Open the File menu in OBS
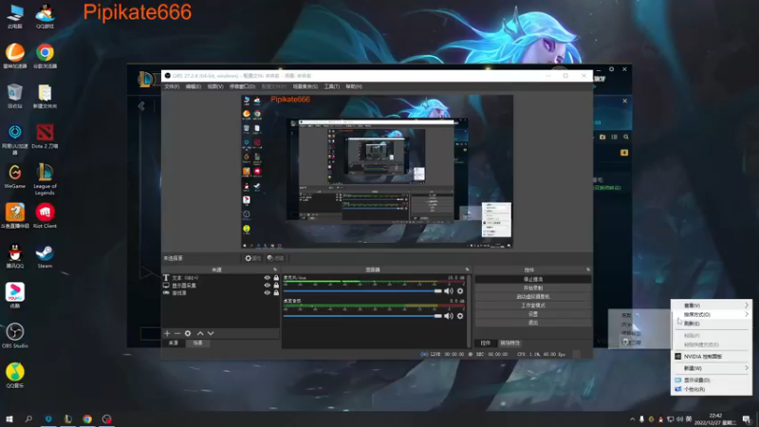Viewport: 759px width, 427px height. point(172,86)
